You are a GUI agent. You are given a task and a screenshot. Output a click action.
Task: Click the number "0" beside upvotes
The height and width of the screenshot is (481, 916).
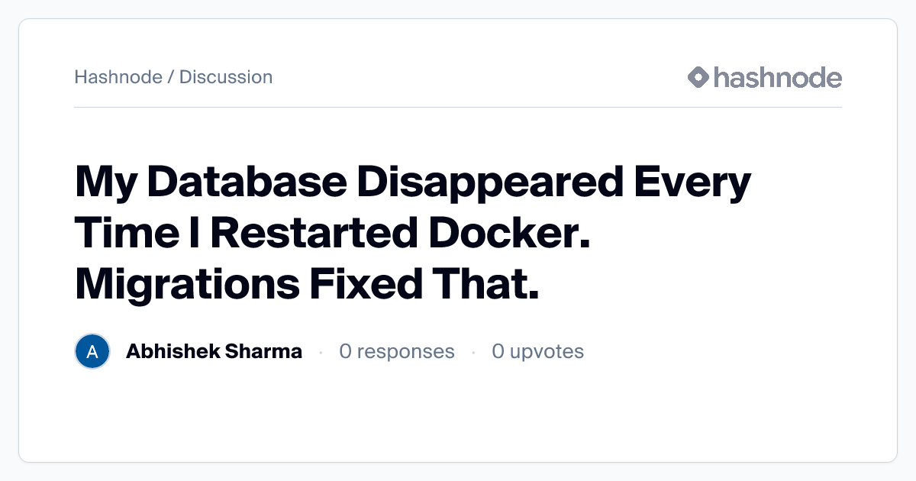[498, 352]
